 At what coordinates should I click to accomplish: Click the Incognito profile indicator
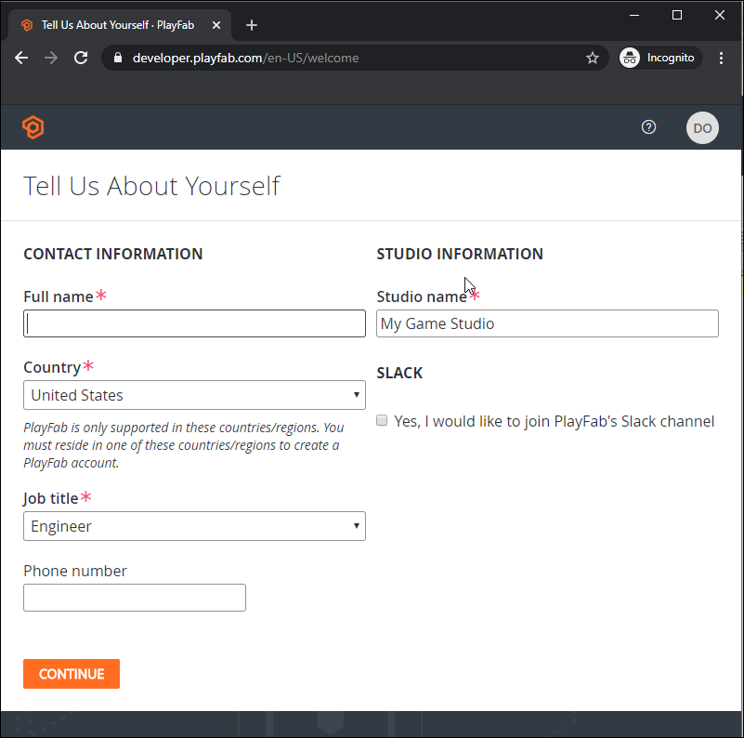point(659,58)
